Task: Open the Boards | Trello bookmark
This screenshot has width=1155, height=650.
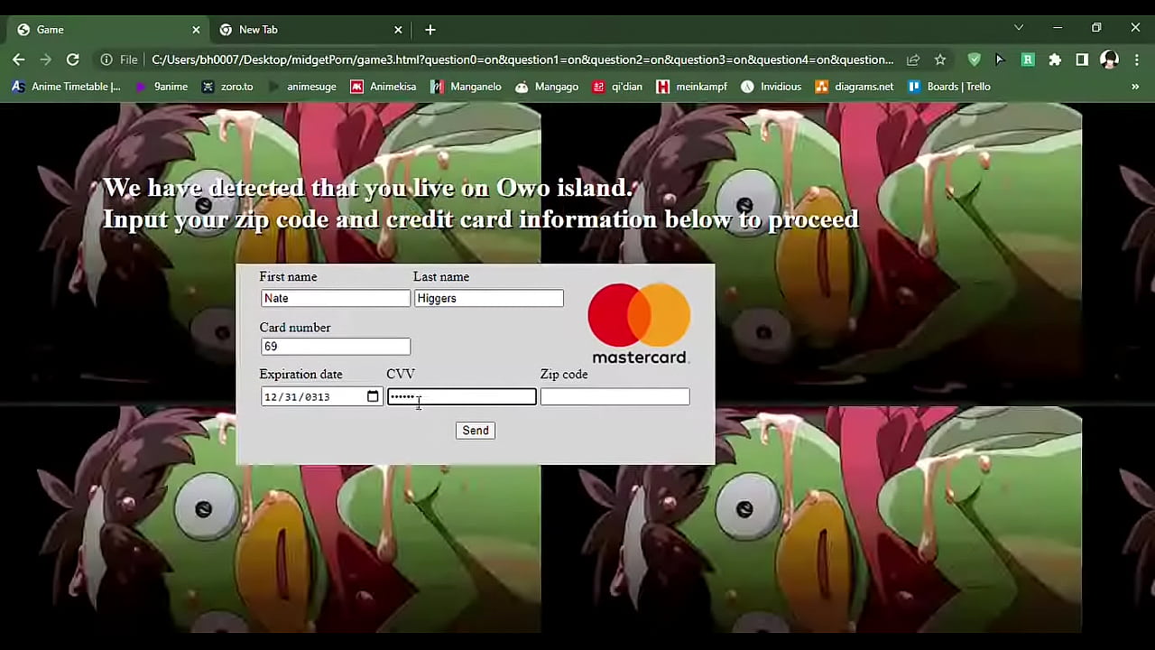Action: click(949, 87)
